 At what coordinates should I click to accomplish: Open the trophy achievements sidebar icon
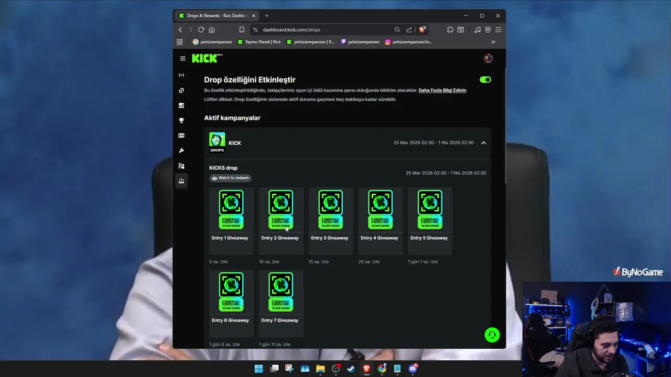181,120
